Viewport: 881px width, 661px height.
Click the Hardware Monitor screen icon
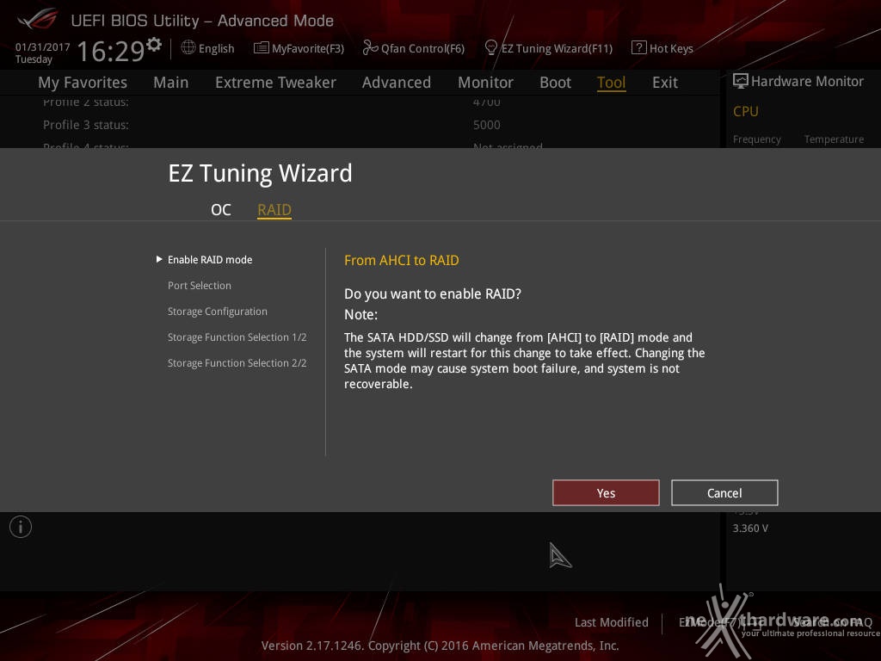pos(740,81)
